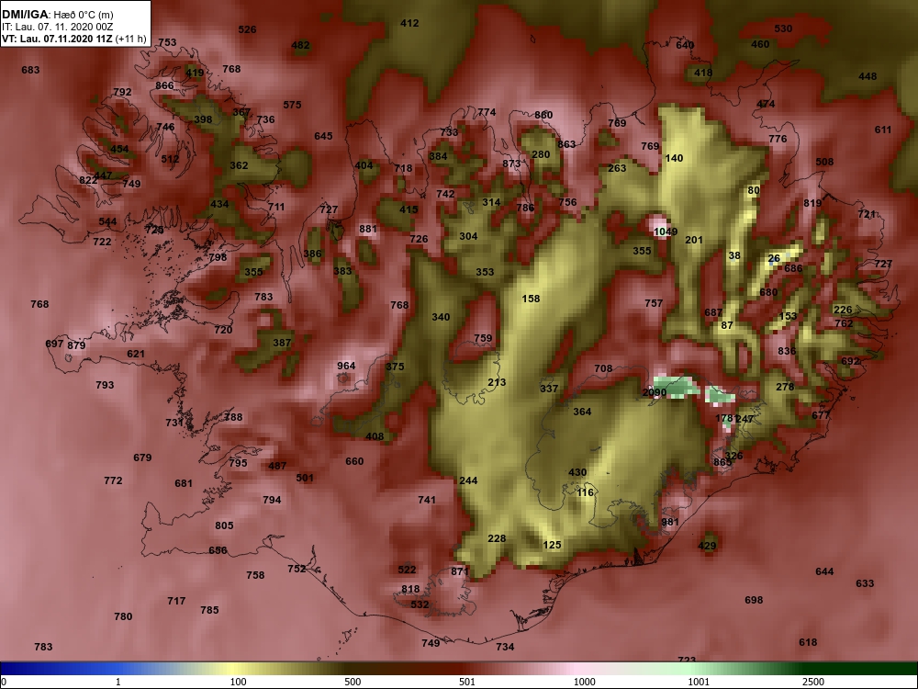This screenshot has width=918, height=689.
Task: Select the 228 height value
Action: [497, 538]
